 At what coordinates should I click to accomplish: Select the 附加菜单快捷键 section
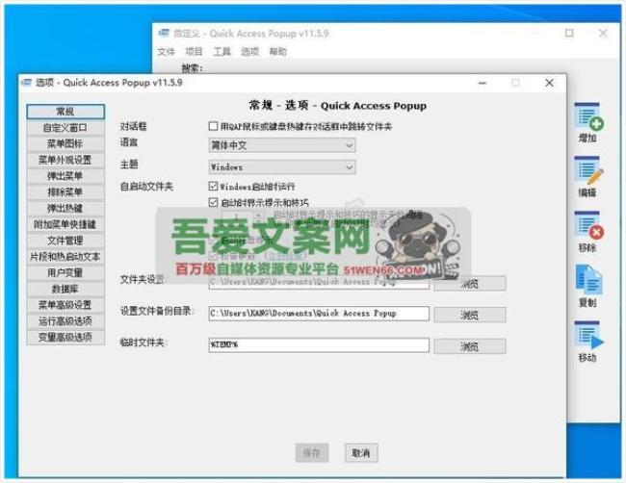point(65,224)
